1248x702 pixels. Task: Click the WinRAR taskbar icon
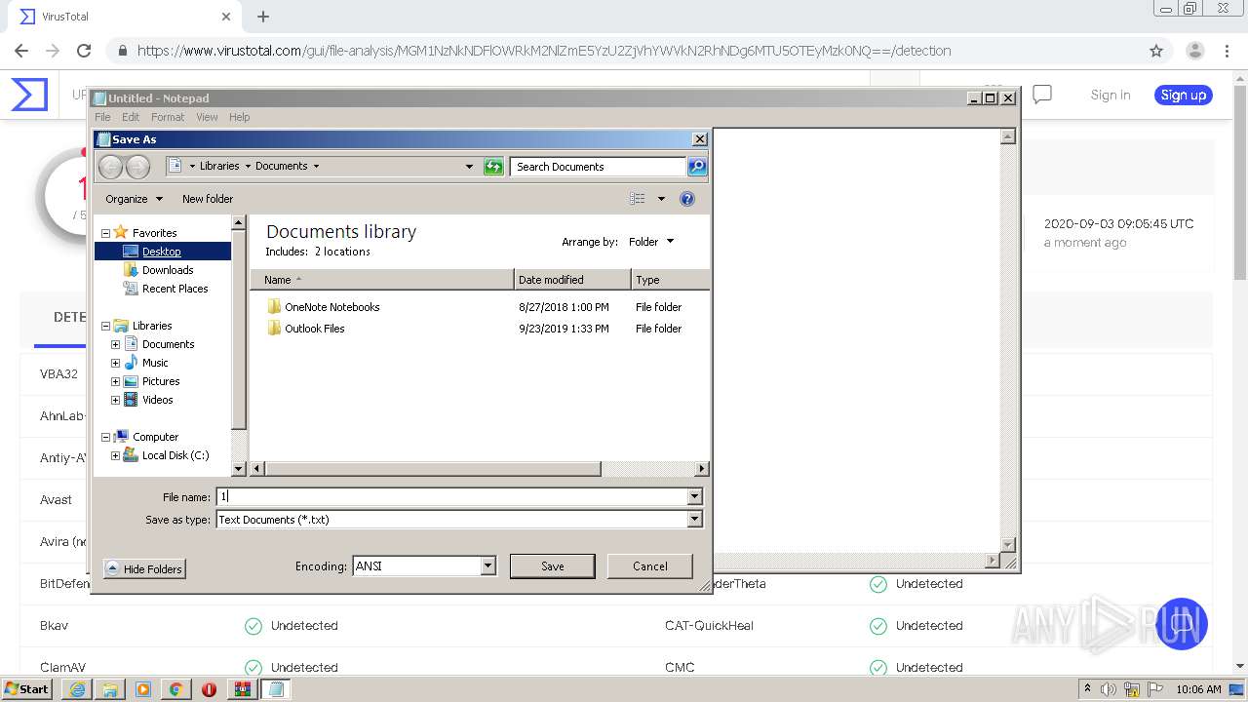tap(242, 689)
